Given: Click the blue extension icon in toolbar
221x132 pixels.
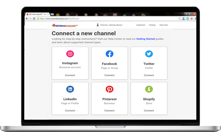Looking at the screenshot, I should [x=183, y=18].
